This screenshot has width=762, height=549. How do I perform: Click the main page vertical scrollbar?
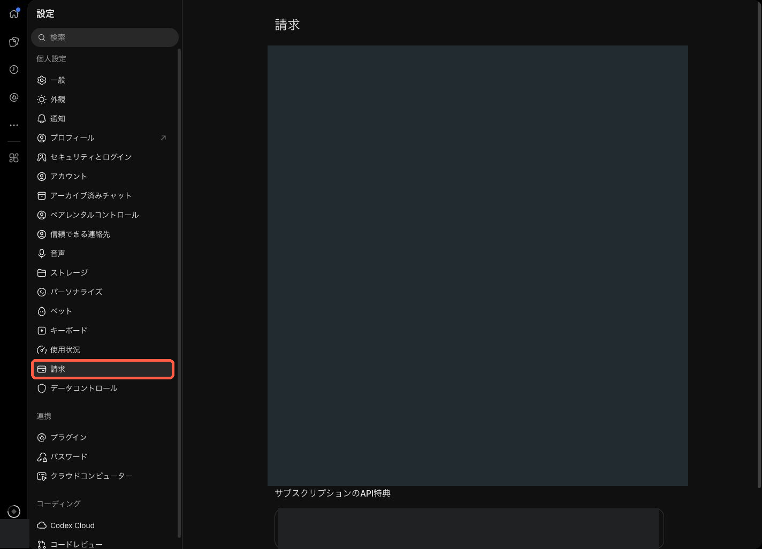tap(759, 244)
